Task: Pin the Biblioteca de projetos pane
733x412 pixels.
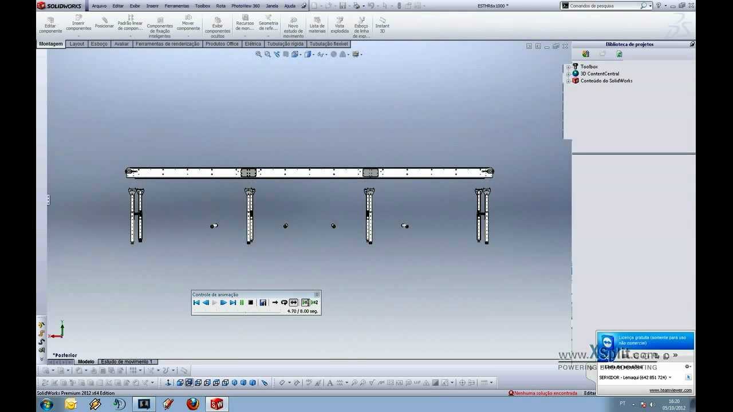Action: click(x=692, y=44)
